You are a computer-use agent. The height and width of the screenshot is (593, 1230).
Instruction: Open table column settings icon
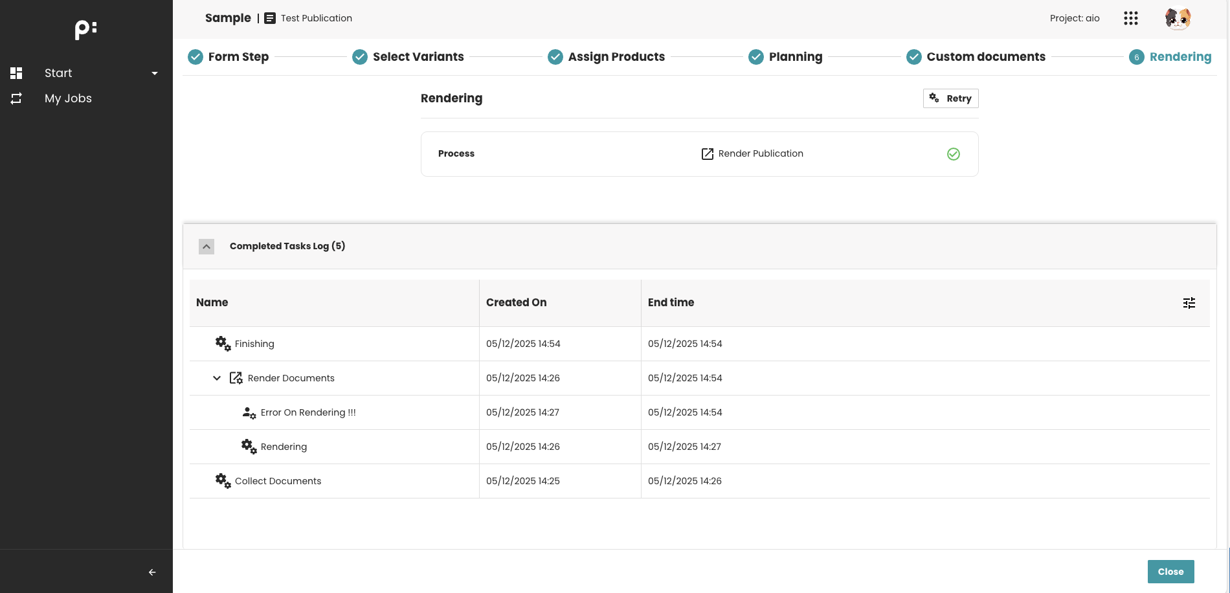coord(1189,303)
